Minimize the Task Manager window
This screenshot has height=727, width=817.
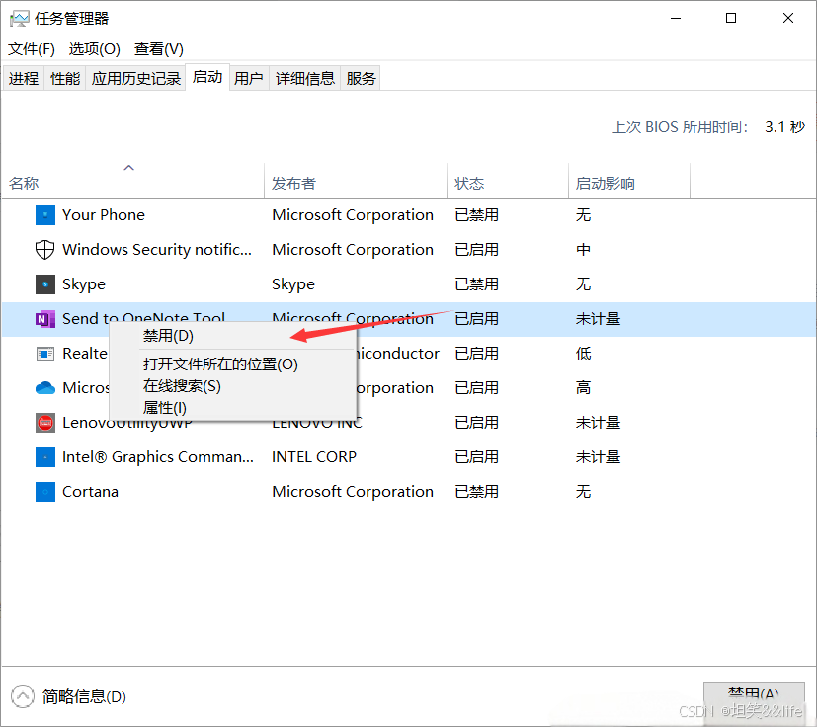676,18
